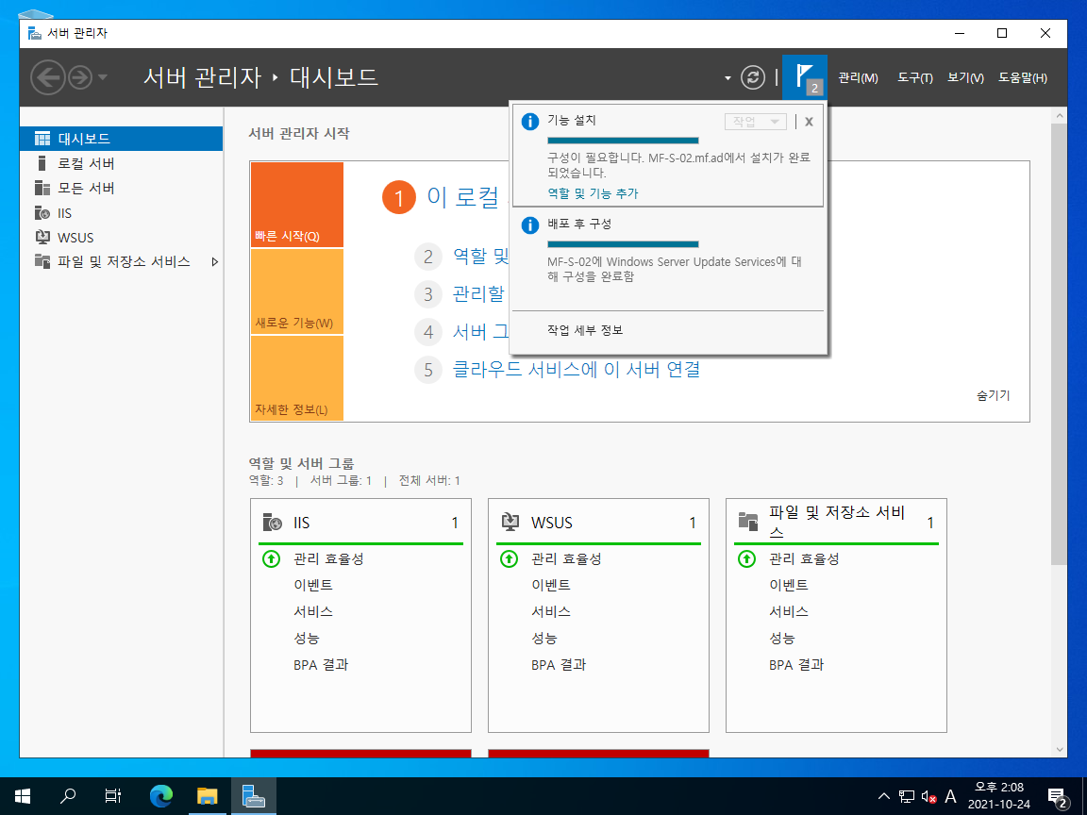Open BPA 결과 in file services tile

click(x=796, y=665)
